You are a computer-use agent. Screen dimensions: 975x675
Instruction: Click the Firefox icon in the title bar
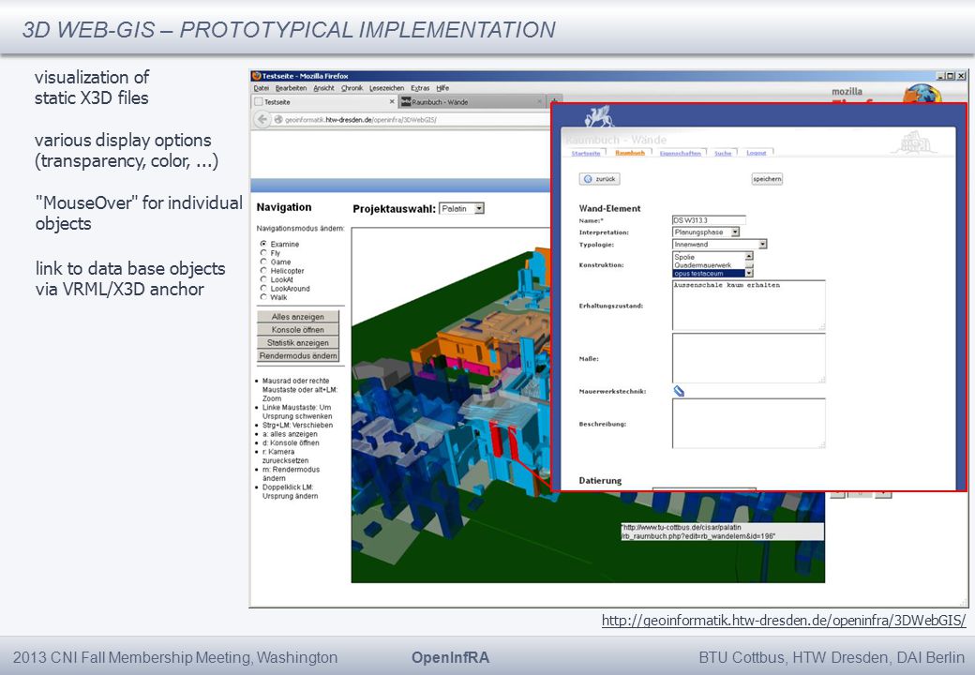[x=256, y=76]
